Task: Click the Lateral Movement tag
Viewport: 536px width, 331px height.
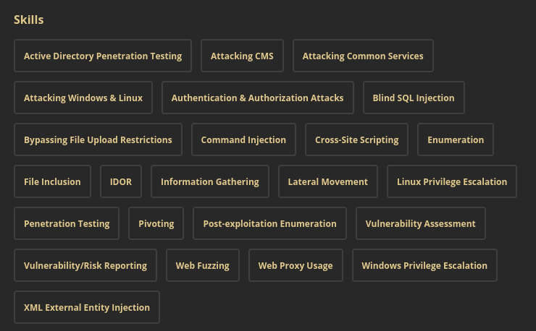Action: click(328, 181)
